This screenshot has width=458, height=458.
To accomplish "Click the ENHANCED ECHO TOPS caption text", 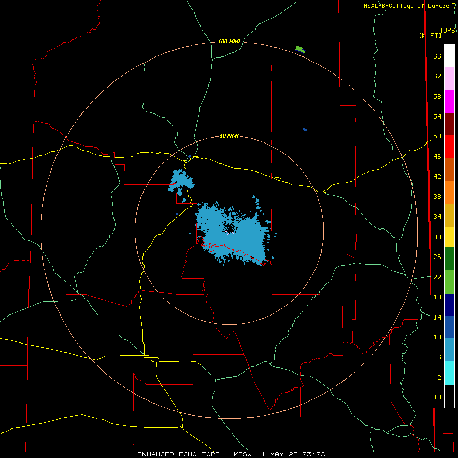I will [179, 454].
